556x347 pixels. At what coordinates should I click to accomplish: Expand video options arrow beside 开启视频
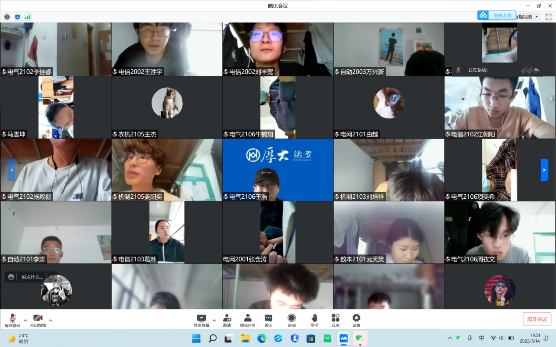[51, 320]
